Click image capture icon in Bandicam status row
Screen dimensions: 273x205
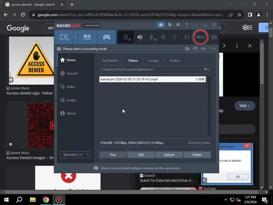coord(195,49)
